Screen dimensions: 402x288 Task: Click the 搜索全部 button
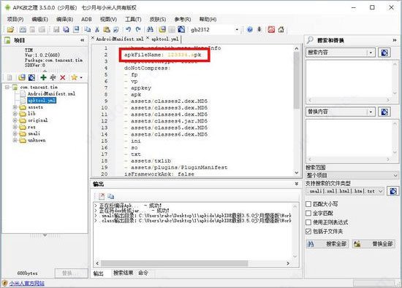327,244
